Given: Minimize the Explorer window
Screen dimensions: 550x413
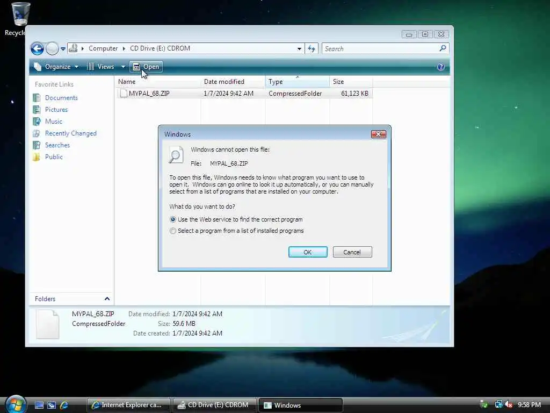Looking at the screenshot, I should [409, 34].
